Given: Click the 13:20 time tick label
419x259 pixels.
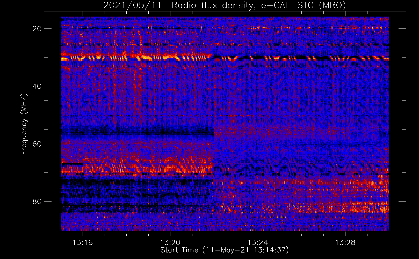Looking at the screenshot, I should [x=170, y=243].
